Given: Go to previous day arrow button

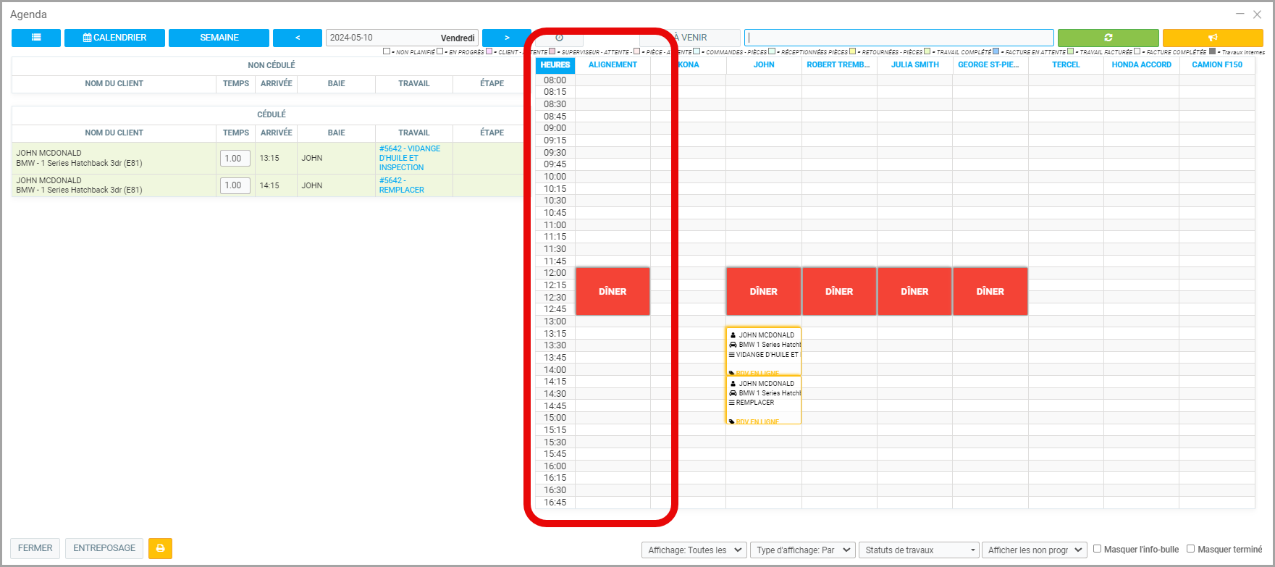Looking at the screenshot, I should 297,38.
